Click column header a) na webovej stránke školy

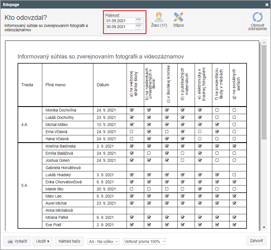[133, 84]
